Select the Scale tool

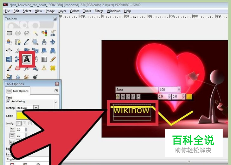pos(35,50)
